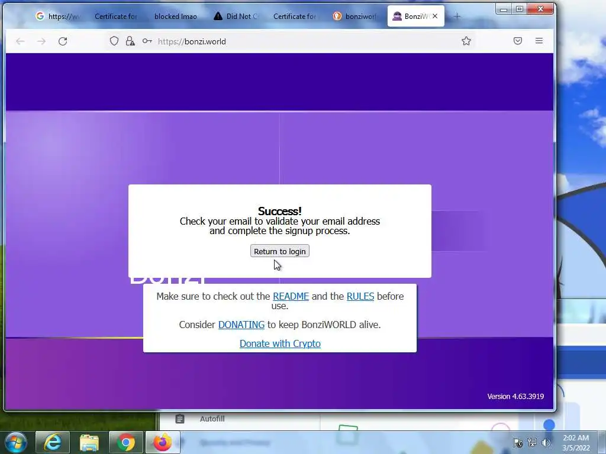
Task: Switch to Chrome on the taskbar
Action: 126,442
